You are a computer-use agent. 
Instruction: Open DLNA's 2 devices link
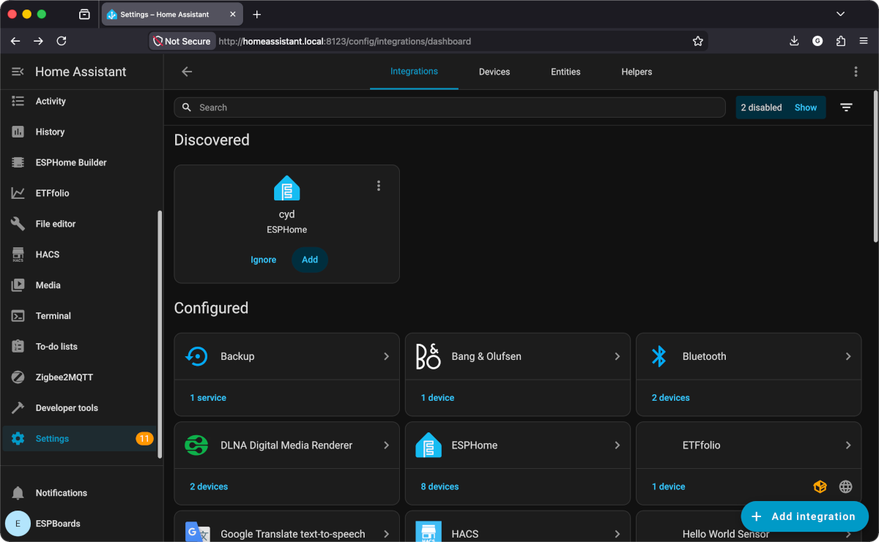(x=209, y=486)
